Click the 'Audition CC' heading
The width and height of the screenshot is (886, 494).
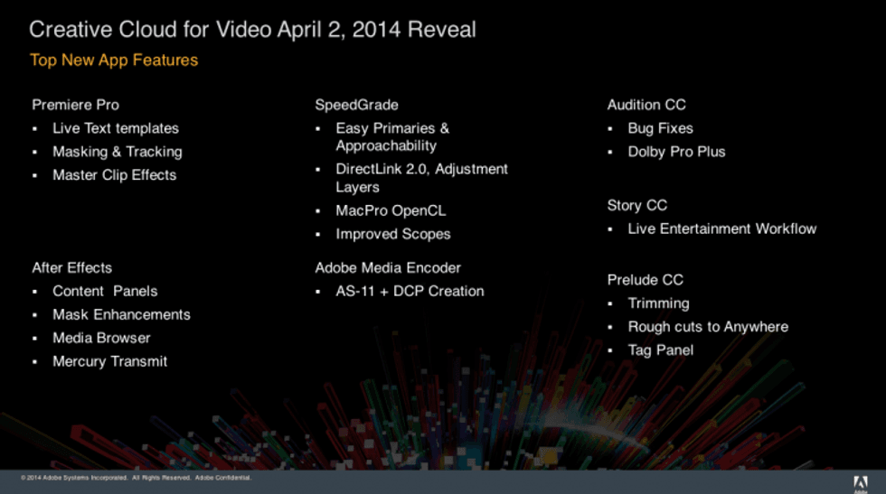[646, 105]
